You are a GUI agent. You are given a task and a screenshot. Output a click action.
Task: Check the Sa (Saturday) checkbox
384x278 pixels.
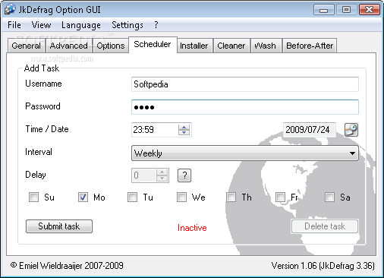(329, 197)
